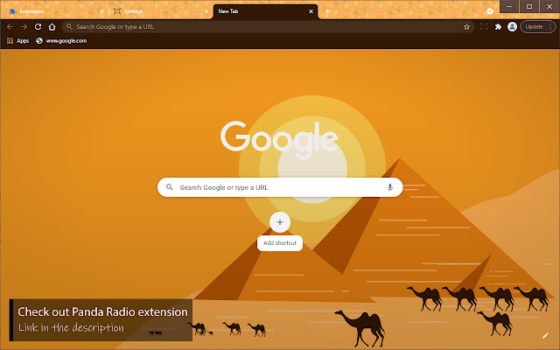560x350 pixels.
Task: Open the profile avatar menu
Action: (x=512, y=27)
